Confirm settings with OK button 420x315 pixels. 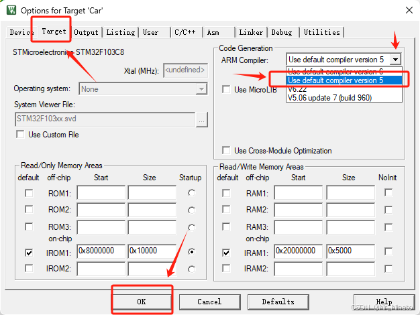(142, 302)
